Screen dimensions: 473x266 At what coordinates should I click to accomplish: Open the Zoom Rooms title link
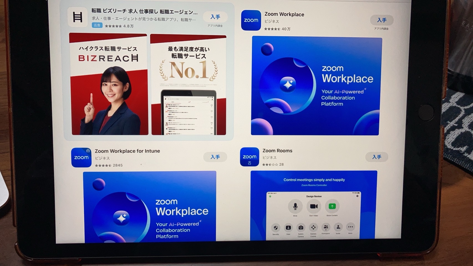click(x=277, y=150)
